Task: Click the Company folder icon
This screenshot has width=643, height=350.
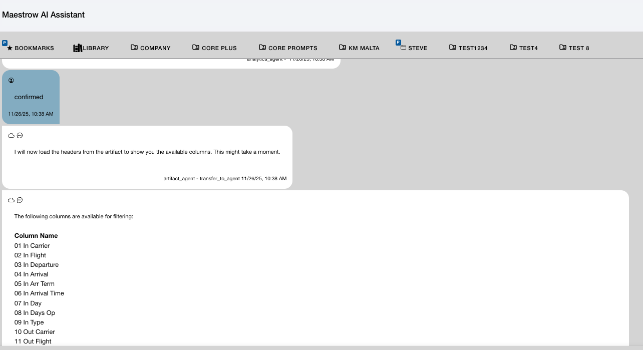Action: click(134, 47)
